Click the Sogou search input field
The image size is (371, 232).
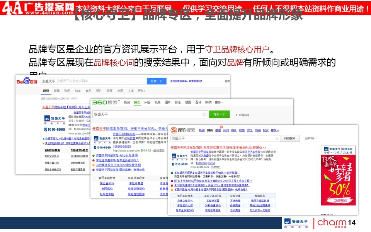pyautogui.click(x=225, y=138)
